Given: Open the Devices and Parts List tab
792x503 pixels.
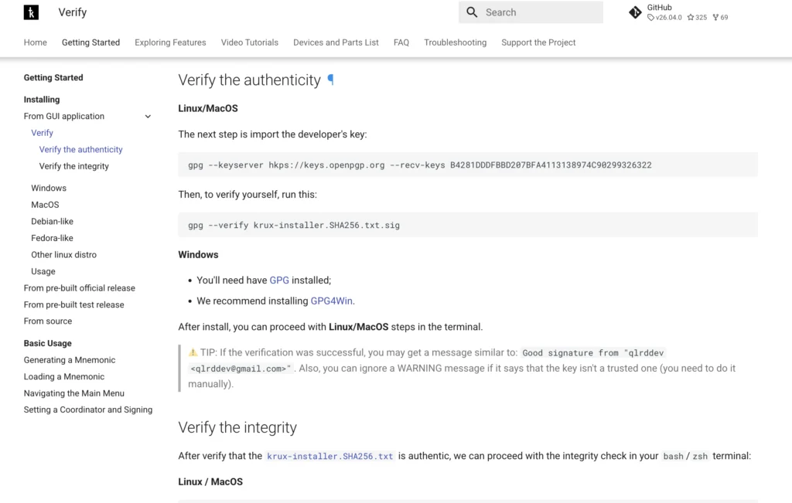Looking at the screenshot, I should point(336,42).
